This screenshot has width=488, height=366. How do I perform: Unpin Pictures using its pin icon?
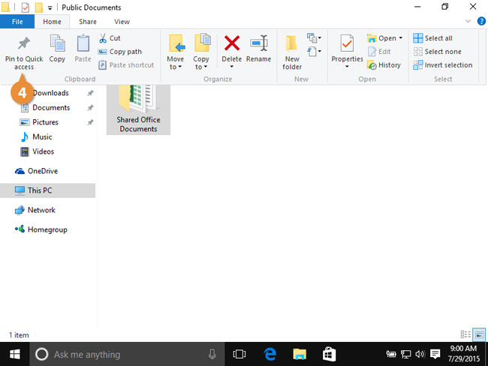pyautogui.click(x=90, y=122)
